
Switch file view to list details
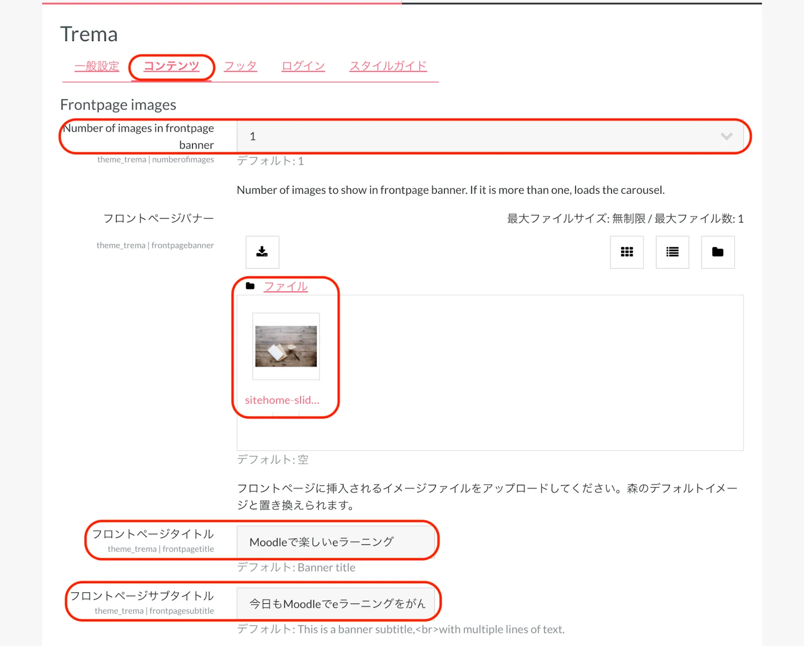coord(672,252)
